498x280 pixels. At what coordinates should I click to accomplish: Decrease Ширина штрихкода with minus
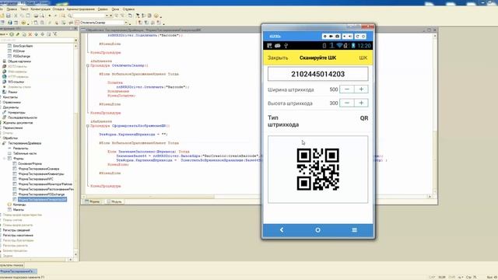click(347, 89)
